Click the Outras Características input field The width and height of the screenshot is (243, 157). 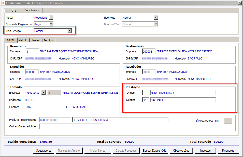(71, 126)
